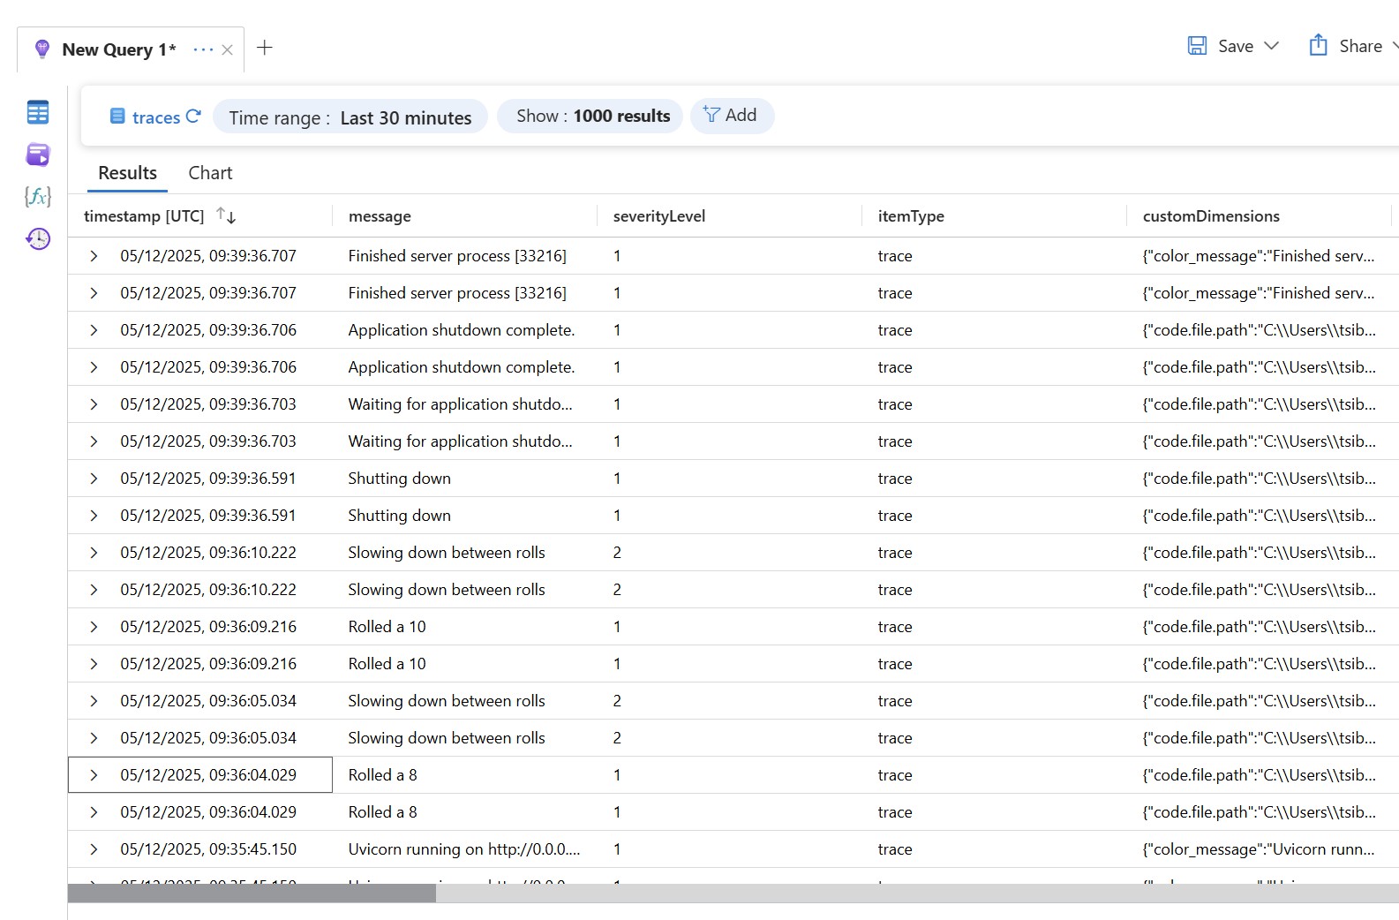Click trace itemType in Uvicorn running row
The image size is (1399, 920).
click(895, 849)
